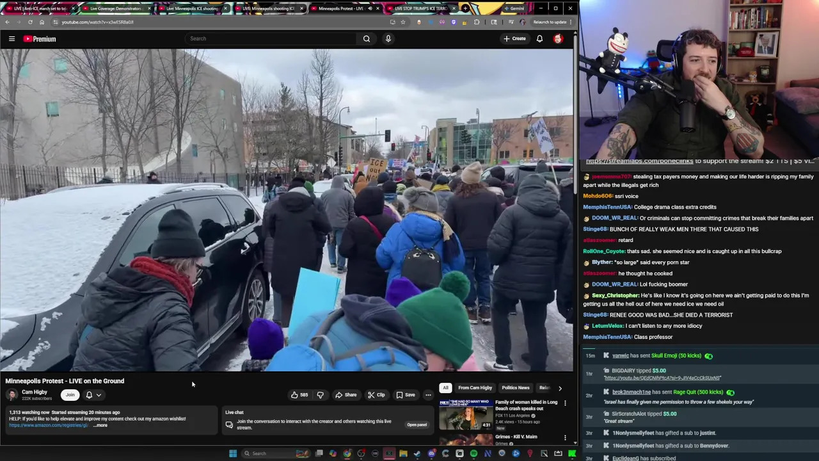Run search with the magnifier button
The height and width of the screenshot is (461, 819).
367,38
